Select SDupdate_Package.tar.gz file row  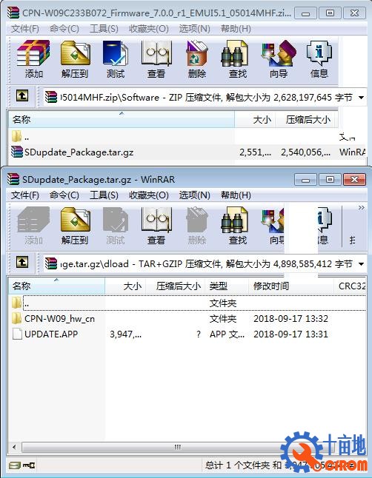(187, 152)
